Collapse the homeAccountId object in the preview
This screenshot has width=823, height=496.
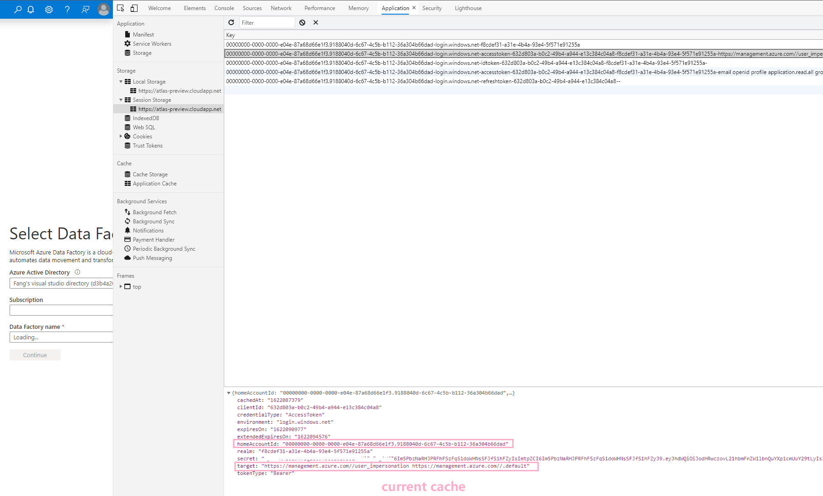pos(229,393)
